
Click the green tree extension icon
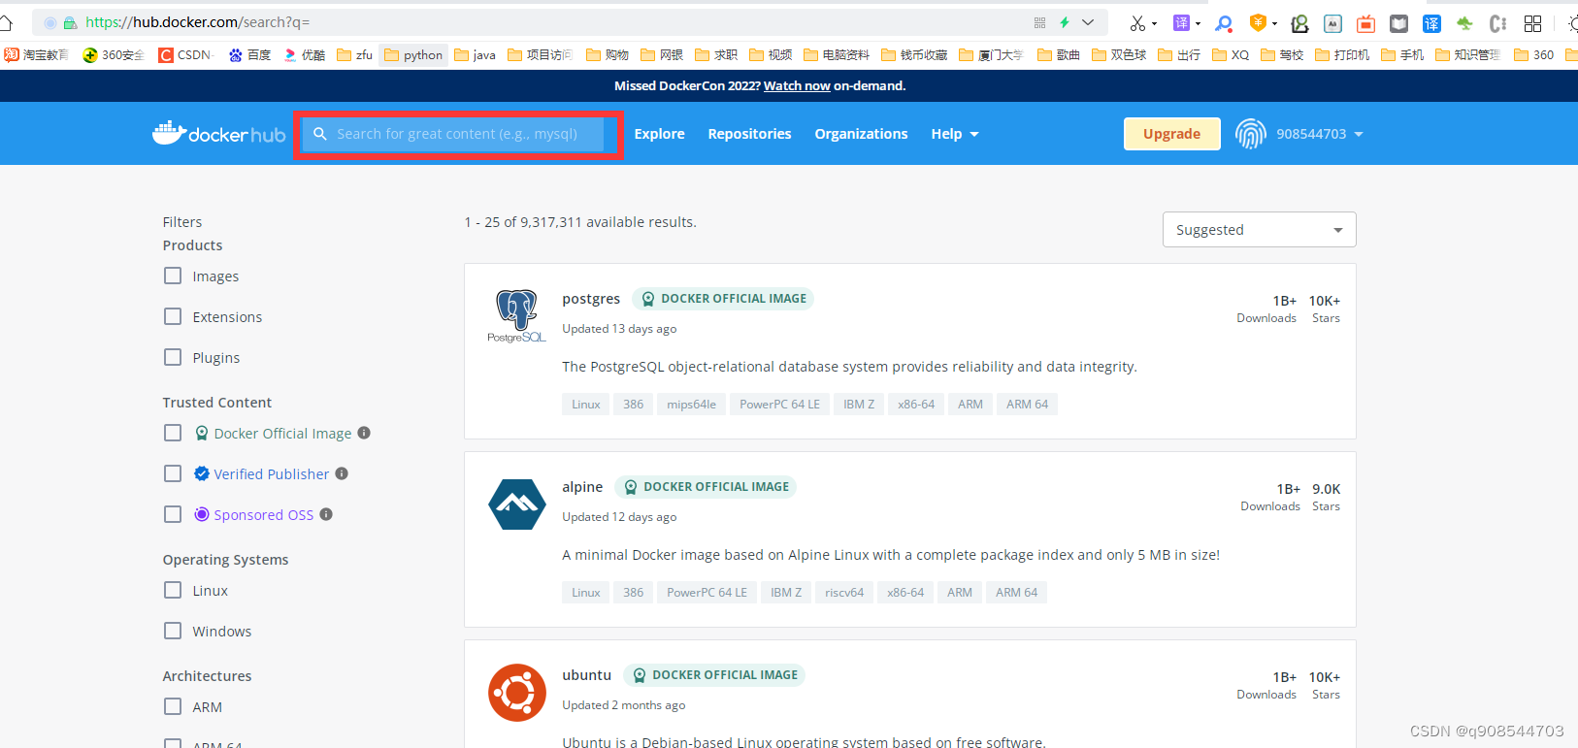click(x=1464, y=23)
